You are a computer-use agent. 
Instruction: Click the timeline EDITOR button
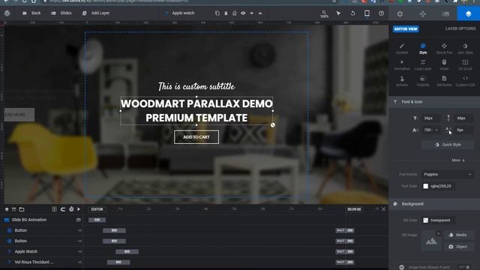coord(97,209)
